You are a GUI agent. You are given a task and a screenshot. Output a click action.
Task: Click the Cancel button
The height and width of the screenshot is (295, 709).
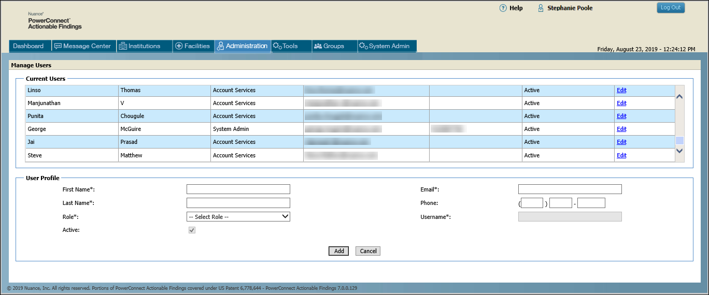tap(368, 251)
